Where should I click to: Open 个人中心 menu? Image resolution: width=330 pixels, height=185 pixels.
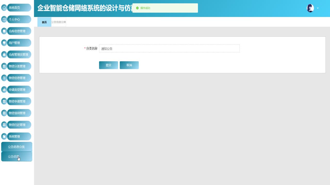[x=19, y=19]
